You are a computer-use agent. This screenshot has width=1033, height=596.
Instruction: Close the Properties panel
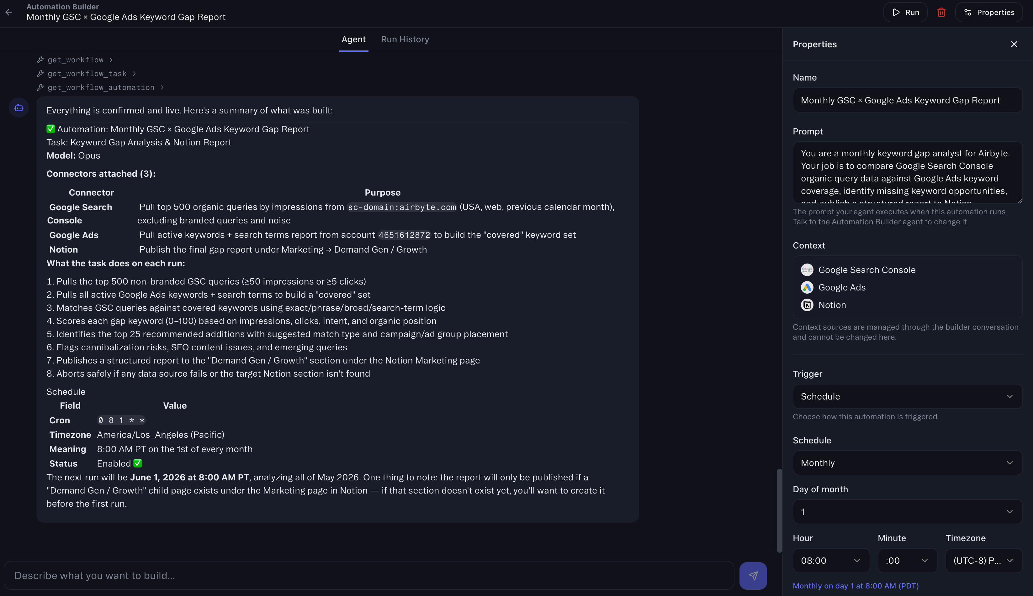tap(1014, 44)
